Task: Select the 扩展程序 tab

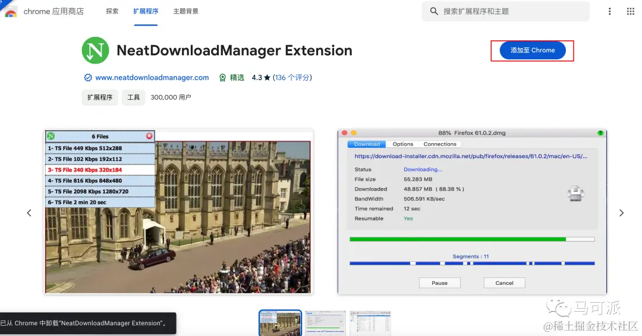Action: coord(146,11)
